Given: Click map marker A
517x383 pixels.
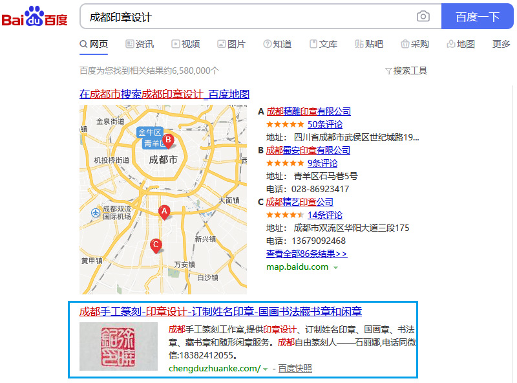Looking at the screenshot, I should coord(164,212).
